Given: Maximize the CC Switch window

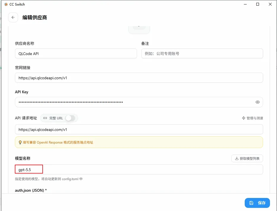Looking at the screenshot, I should tap(257, 4).
